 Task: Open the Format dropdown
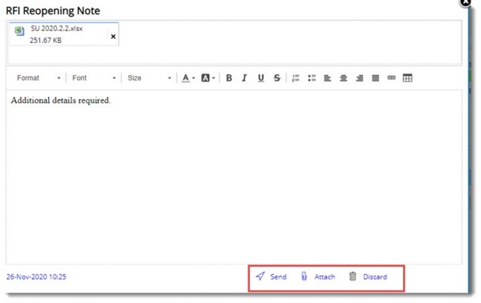39,78
